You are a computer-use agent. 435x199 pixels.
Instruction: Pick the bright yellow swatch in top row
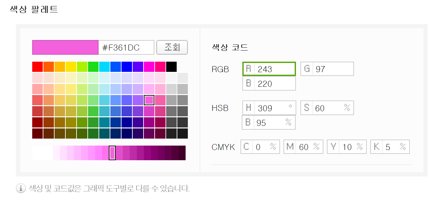pyautogui.click(x=71, y=67)
